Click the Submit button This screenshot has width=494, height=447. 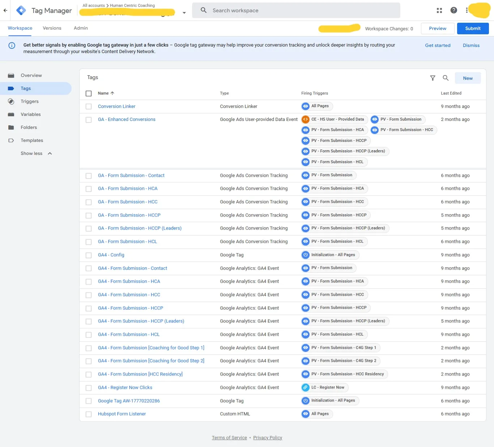point(473,29)
